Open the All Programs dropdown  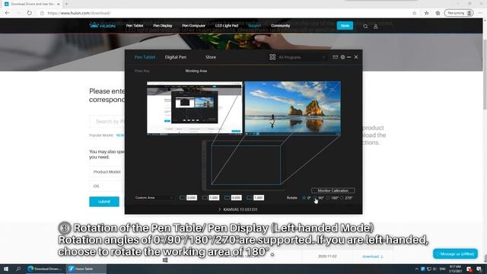click(x=301, y=57)
